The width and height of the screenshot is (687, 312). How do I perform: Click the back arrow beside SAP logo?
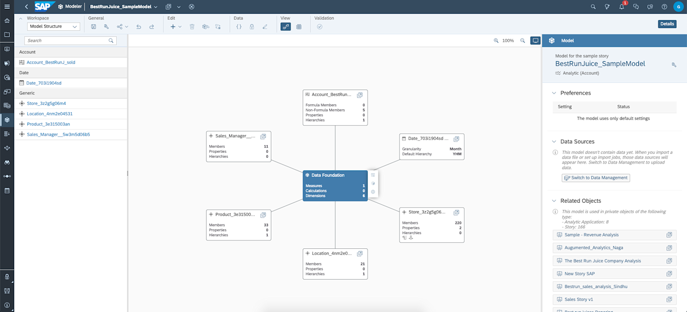26,7
